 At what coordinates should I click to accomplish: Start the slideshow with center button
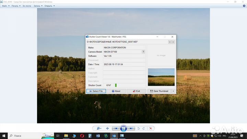[x=123, y=128]
